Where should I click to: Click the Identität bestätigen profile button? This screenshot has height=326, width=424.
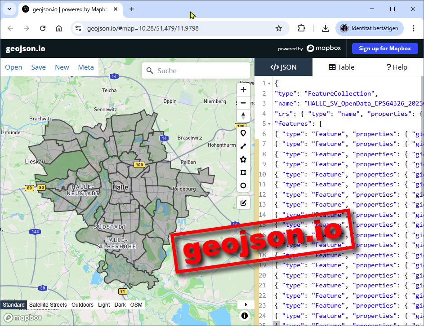[370, 28]
